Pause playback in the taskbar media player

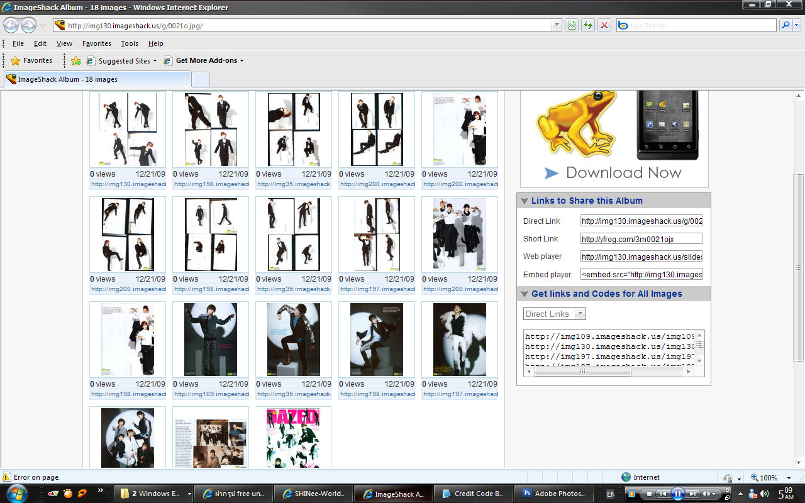(x=677, y=494)
